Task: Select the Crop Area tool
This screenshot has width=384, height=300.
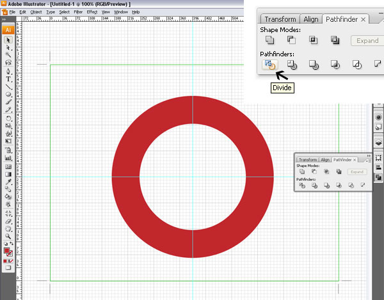Action: click(x=8, y=213)
